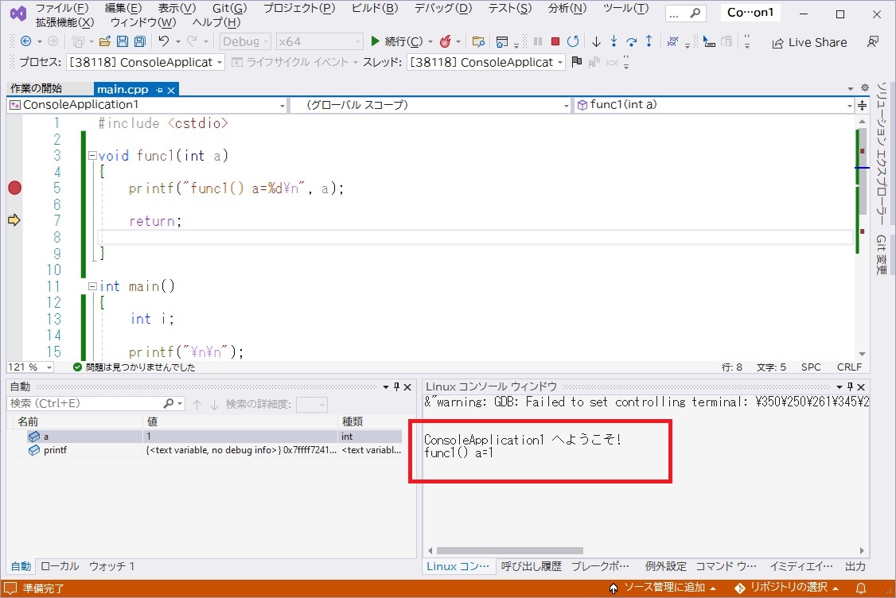
Task: Pin the Linux console window pushpin
Action: point(850,386)
